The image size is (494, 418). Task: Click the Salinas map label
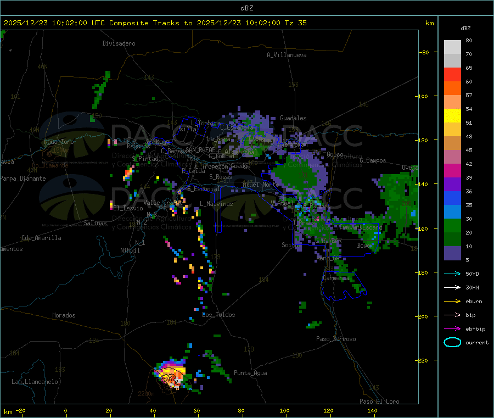coord(95,223)
